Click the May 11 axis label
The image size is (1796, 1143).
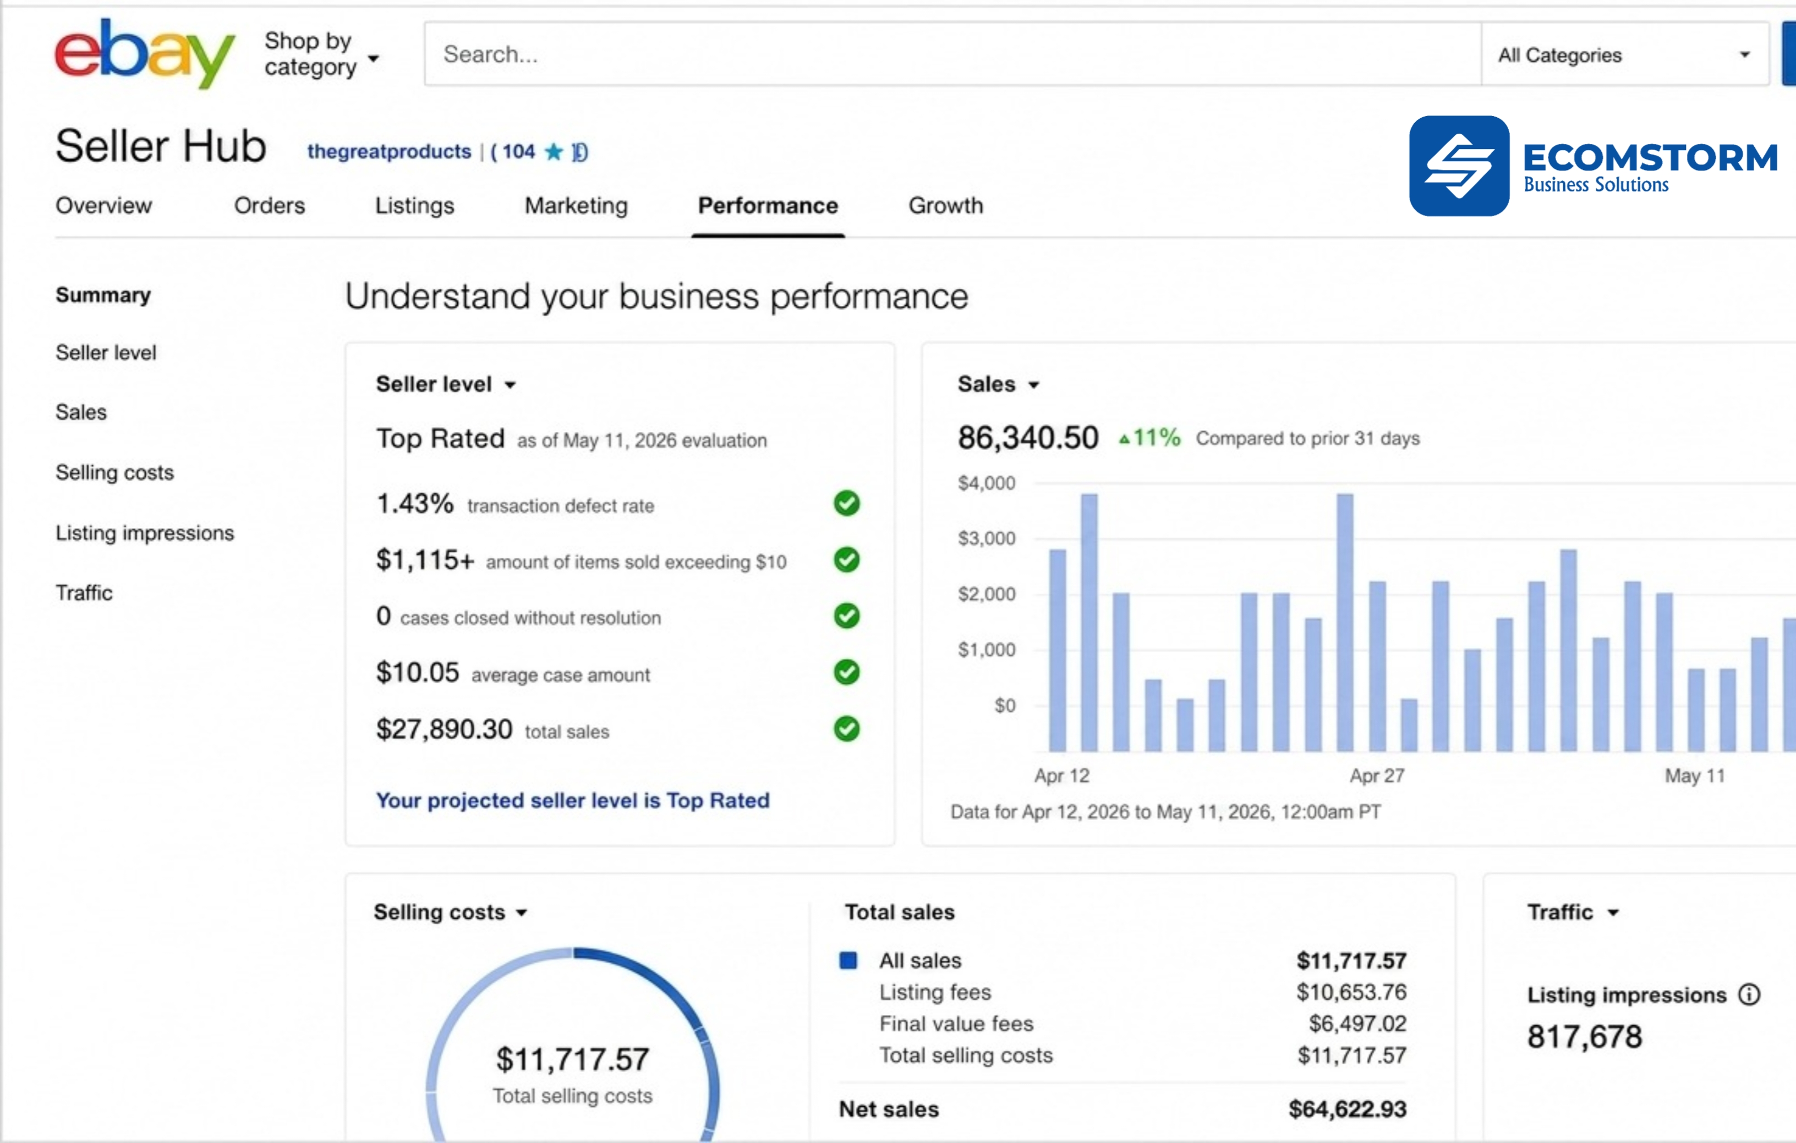[x=1695, y=776]
